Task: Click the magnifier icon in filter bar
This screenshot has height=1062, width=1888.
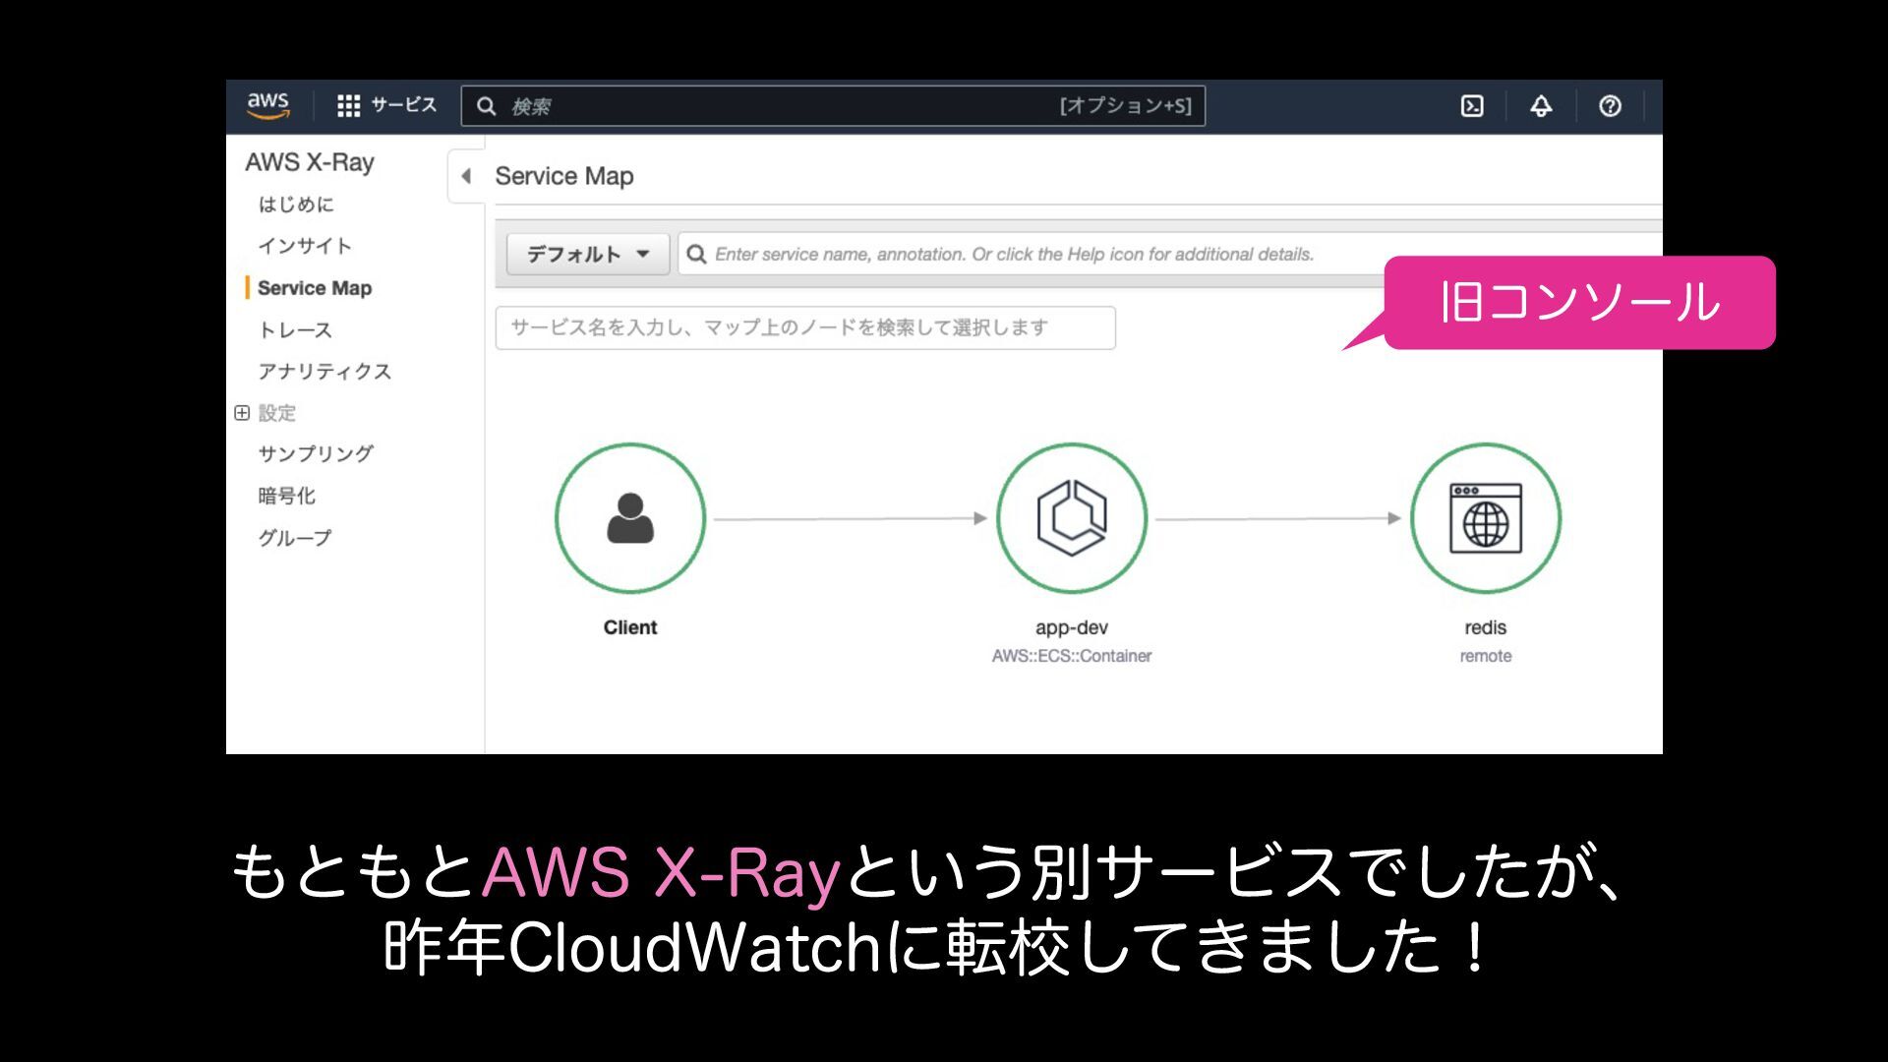Action: click(696, 255)
